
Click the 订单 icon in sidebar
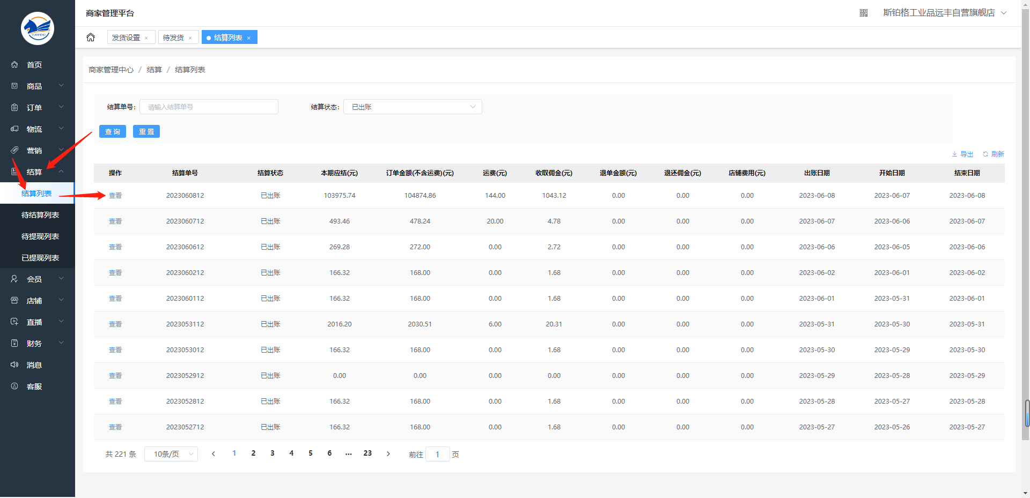click(x=14, y=107)
